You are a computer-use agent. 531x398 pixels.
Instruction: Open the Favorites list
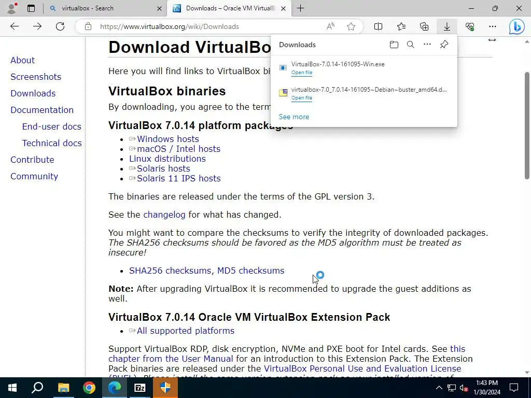(x=401, y=26)
